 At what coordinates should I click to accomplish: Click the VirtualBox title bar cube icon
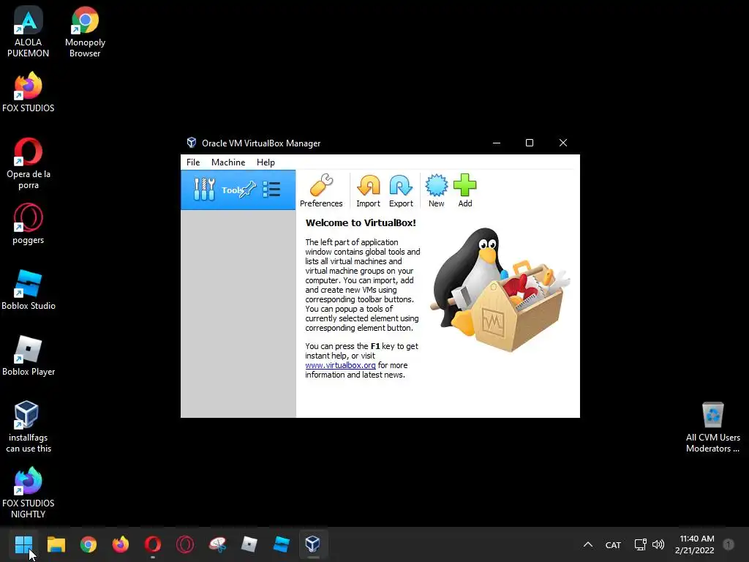click(x=192, y=143)
